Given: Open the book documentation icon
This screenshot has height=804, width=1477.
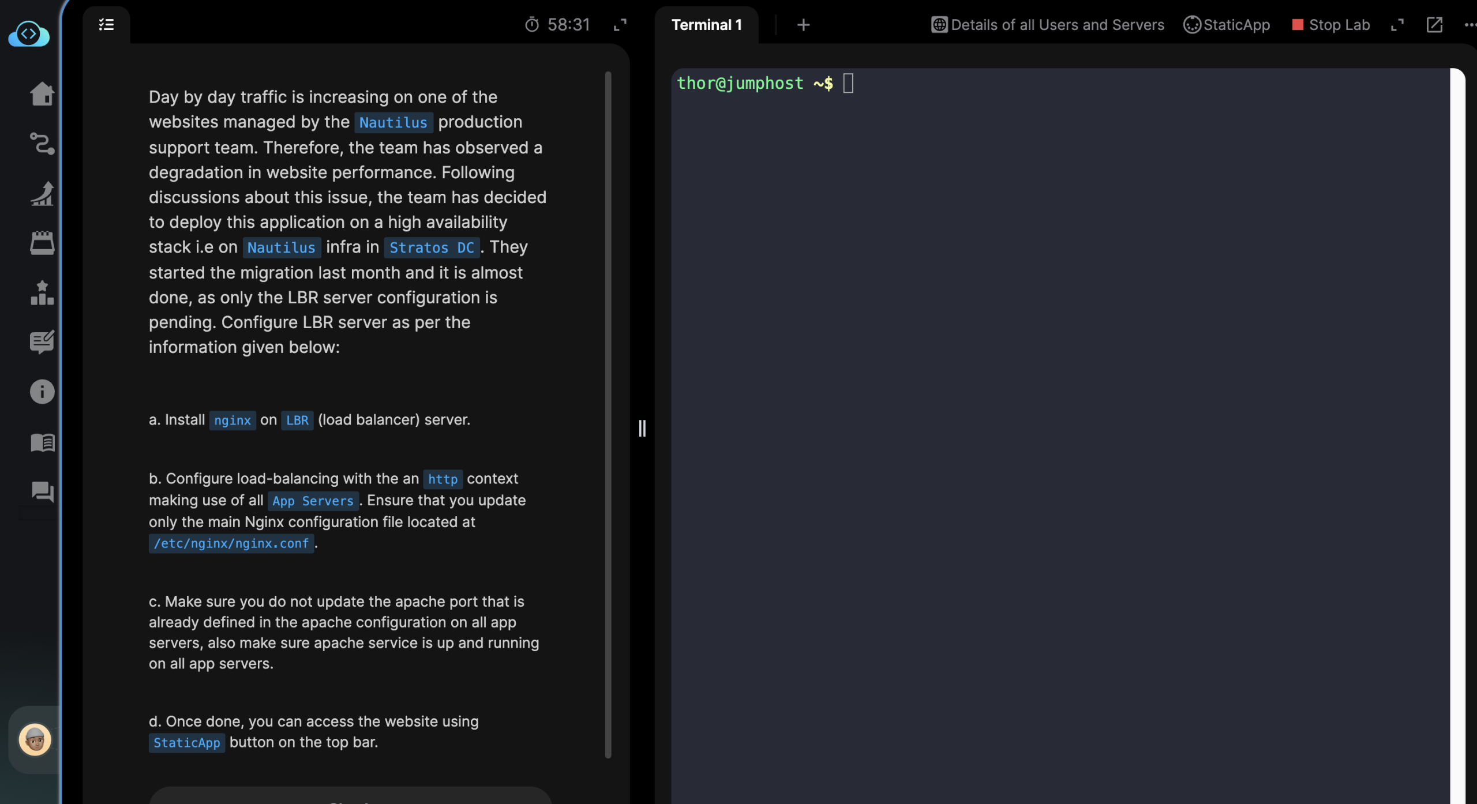Looking at the screenshot, I should point(42,442).
